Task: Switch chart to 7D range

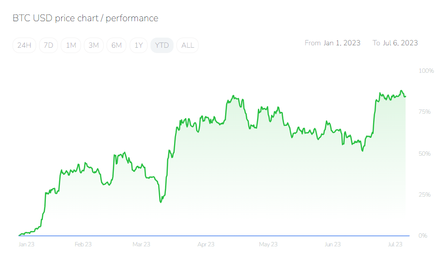Action: (49, 45)
